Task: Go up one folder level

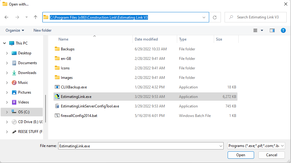Action: click(35, 17)
